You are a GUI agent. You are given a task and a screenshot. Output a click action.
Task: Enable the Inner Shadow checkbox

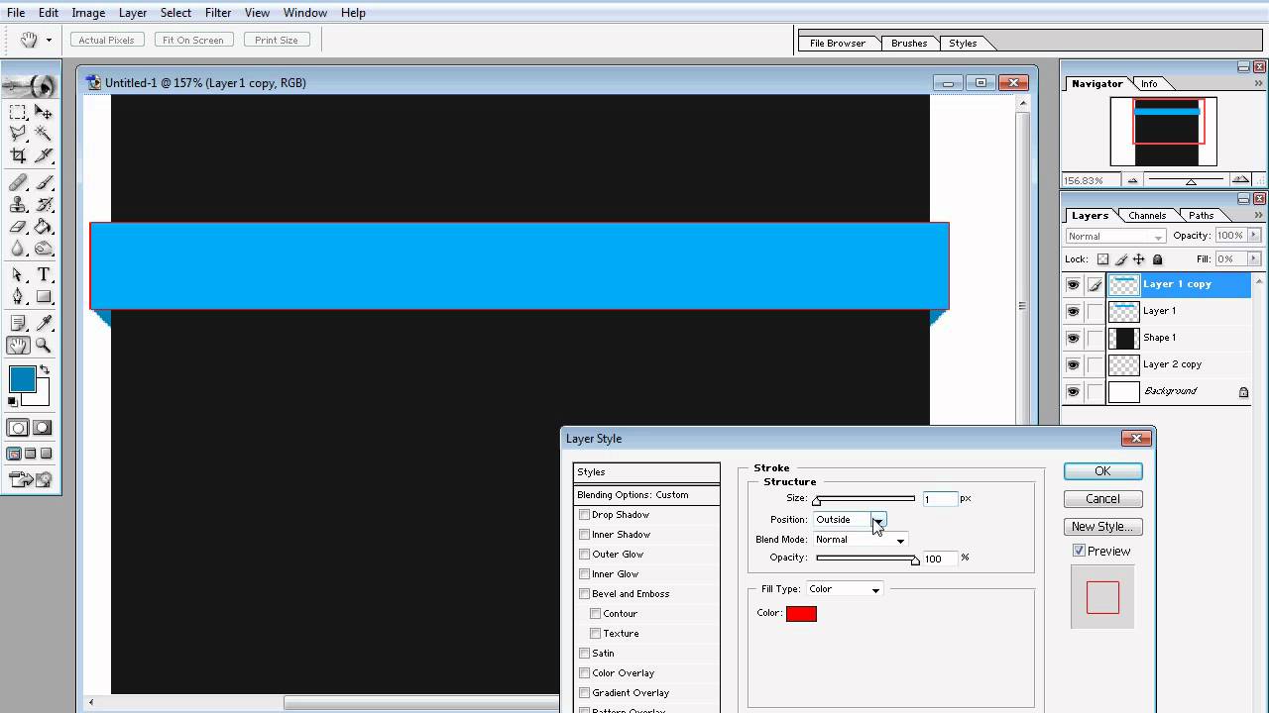click(584, 535)
